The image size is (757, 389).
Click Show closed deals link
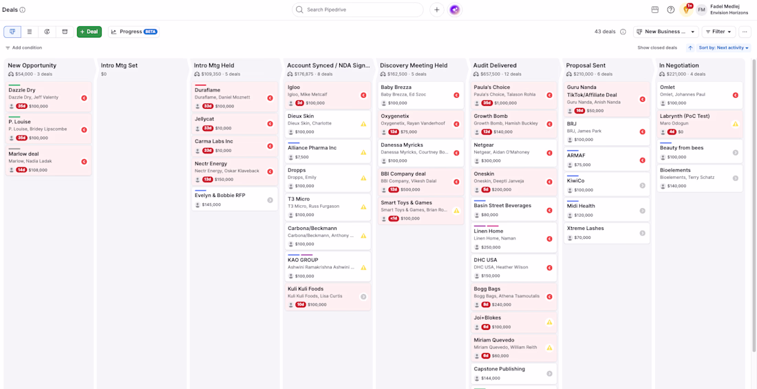(657, 48)
